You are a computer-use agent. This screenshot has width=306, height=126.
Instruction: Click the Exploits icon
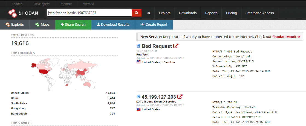(x=8, y=25)
